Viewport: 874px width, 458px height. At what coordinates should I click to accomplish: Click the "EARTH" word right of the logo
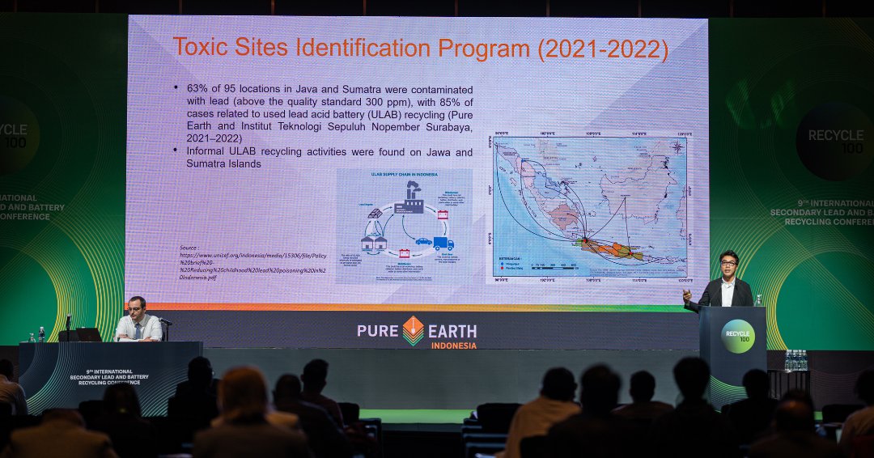(x=452, y=332)
